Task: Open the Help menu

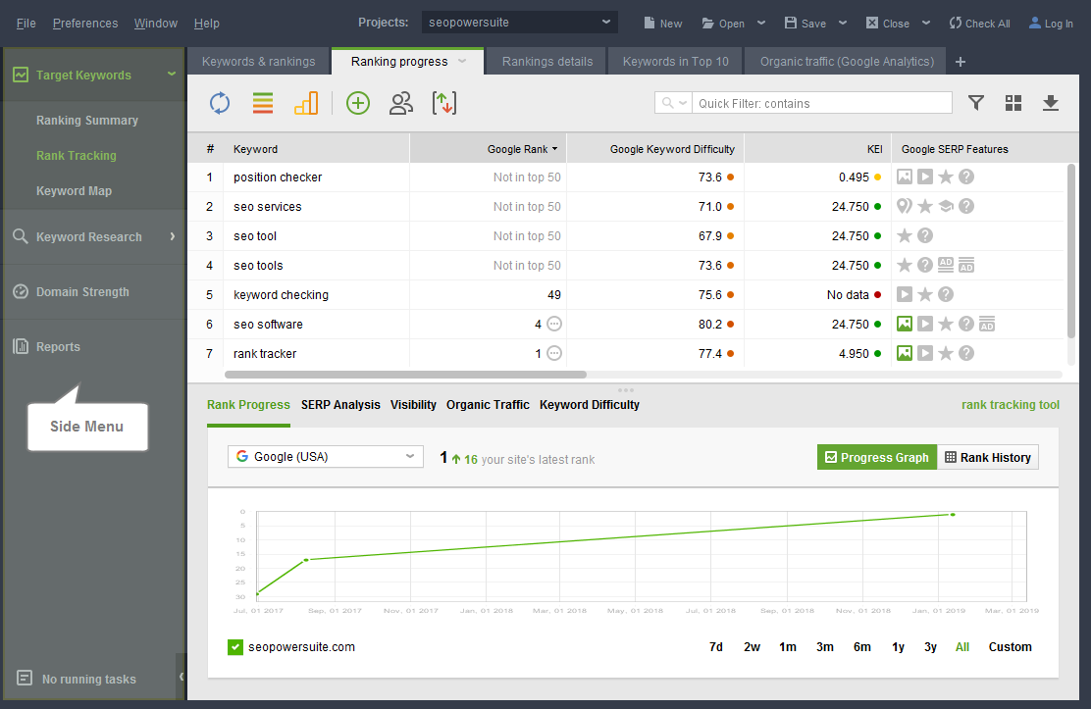Action: (x=207, y=23)
